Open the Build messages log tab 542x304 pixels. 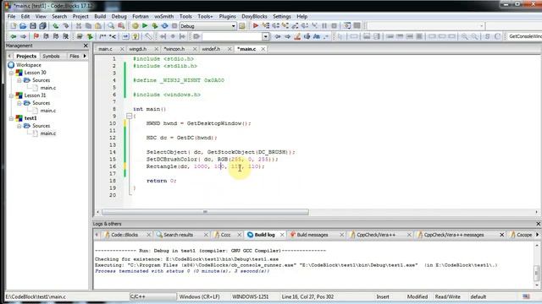click(x=312, y=235)
